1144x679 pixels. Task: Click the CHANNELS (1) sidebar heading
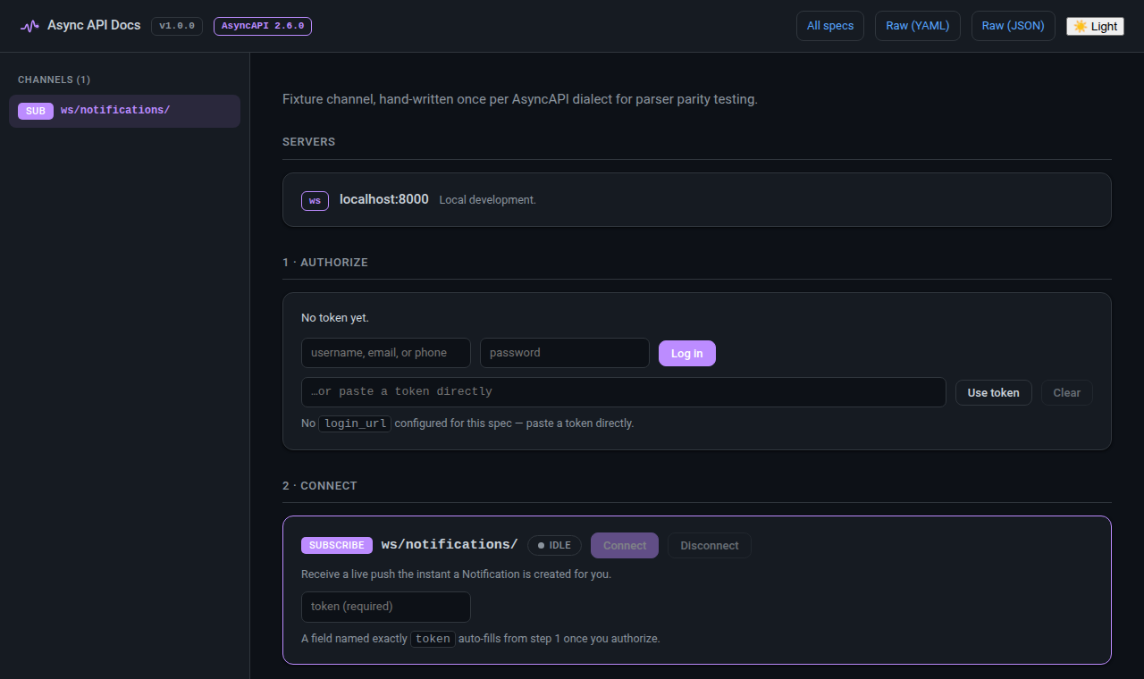54,80
